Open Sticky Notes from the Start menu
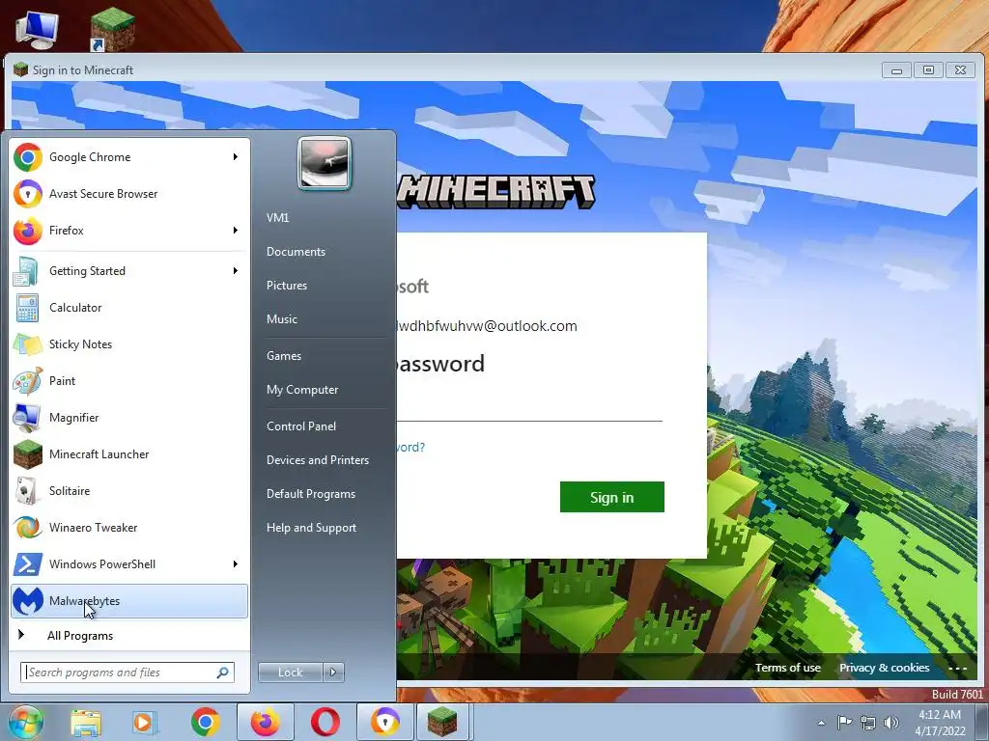This screenshot has height=741, width=989. (129, 344)
